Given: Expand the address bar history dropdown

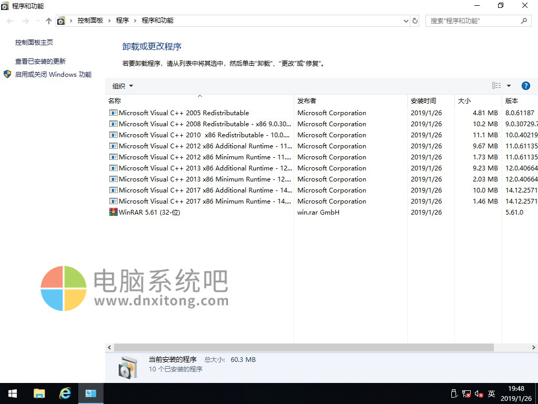Looking at the screenshot, I should (x=406, y=21).
